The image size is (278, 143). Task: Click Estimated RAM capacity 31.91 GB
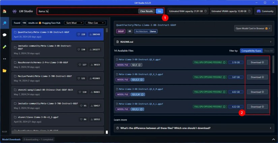pyautogui.click(x=188, y=11)
